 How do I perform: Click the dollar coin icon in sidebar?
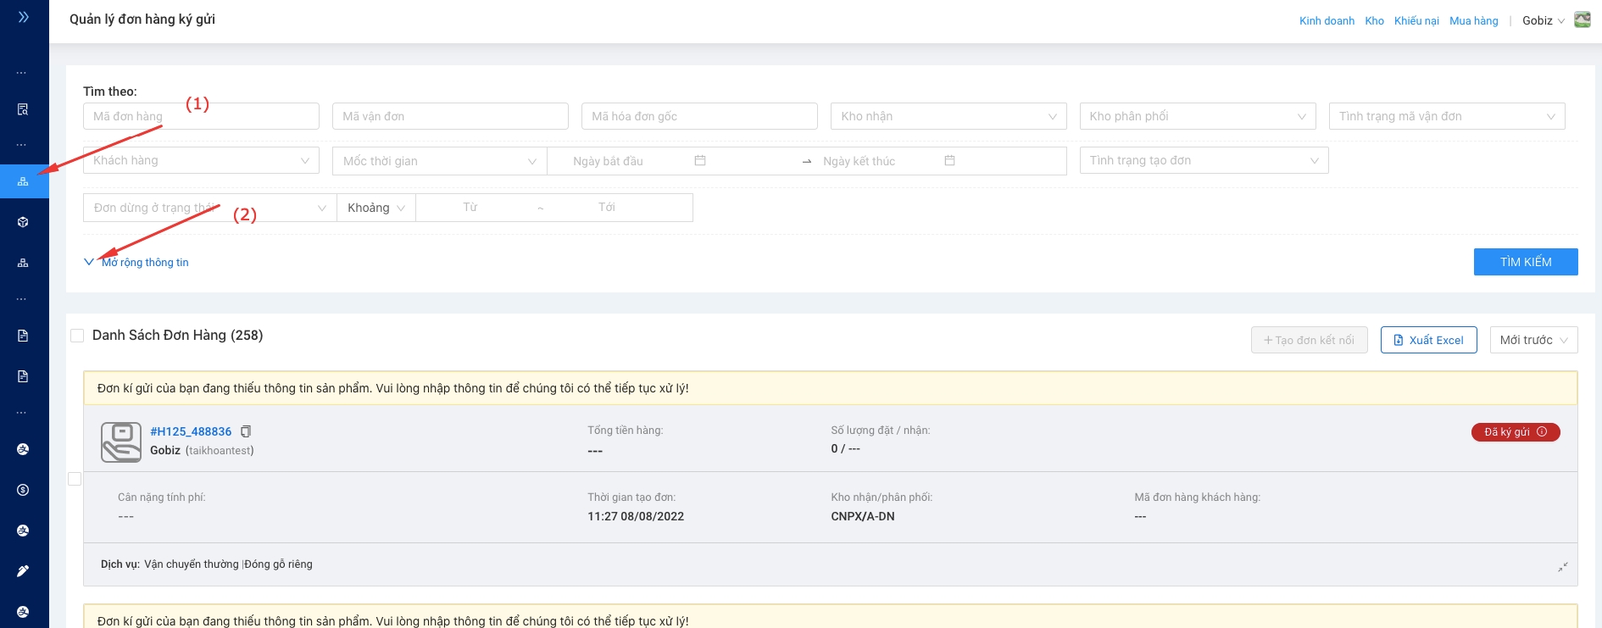pos(24,490)
